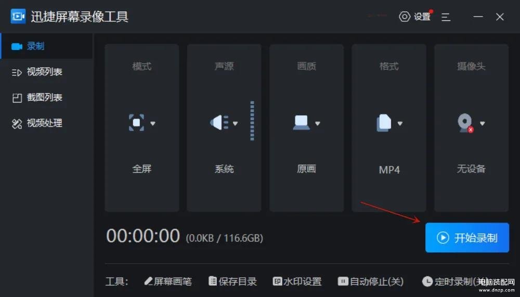Open the hamburger menu icon
This screenshot has width=520, height=297.
pyautogui.click(x=446, y=17)
